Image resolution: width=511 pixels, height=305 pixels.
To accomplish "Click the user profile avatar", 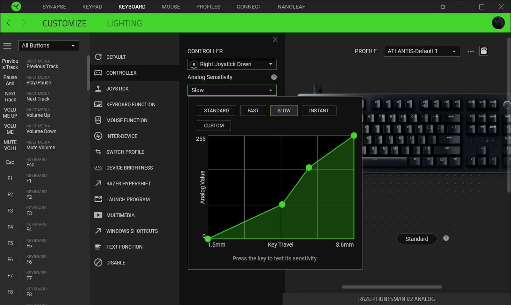I will 498,23.
